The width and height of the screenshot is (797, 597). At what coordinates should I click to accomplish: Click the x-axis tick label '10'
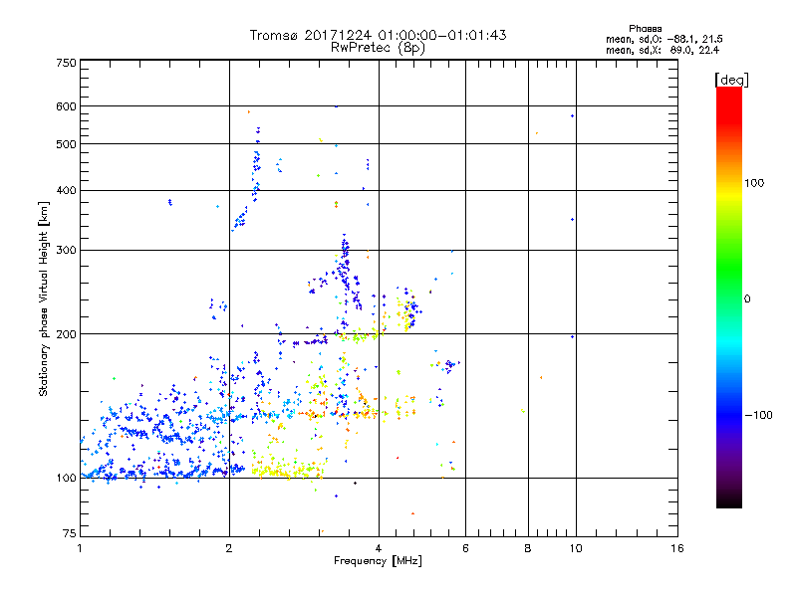[576, 548]
